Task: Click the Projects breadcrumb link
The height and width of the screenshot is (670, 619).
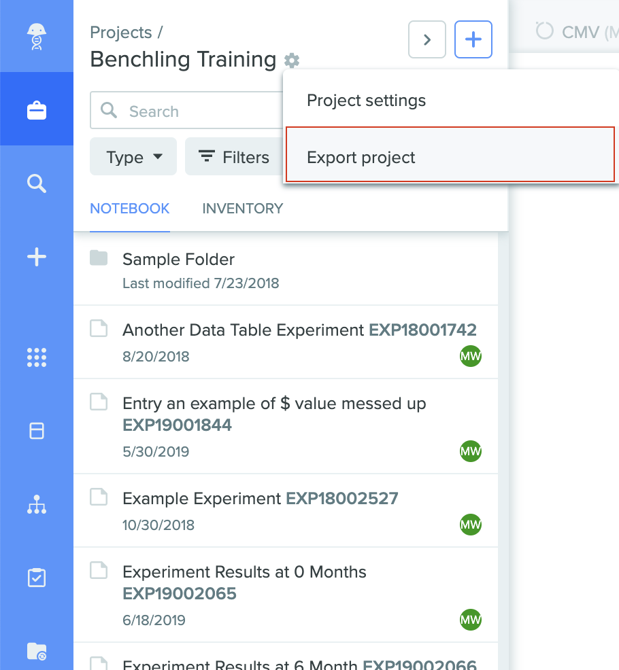Action: [x=121, y=33]
